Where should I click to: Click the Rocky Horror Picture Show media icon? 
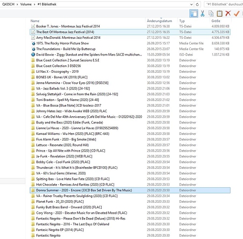(x=33, y=43)
